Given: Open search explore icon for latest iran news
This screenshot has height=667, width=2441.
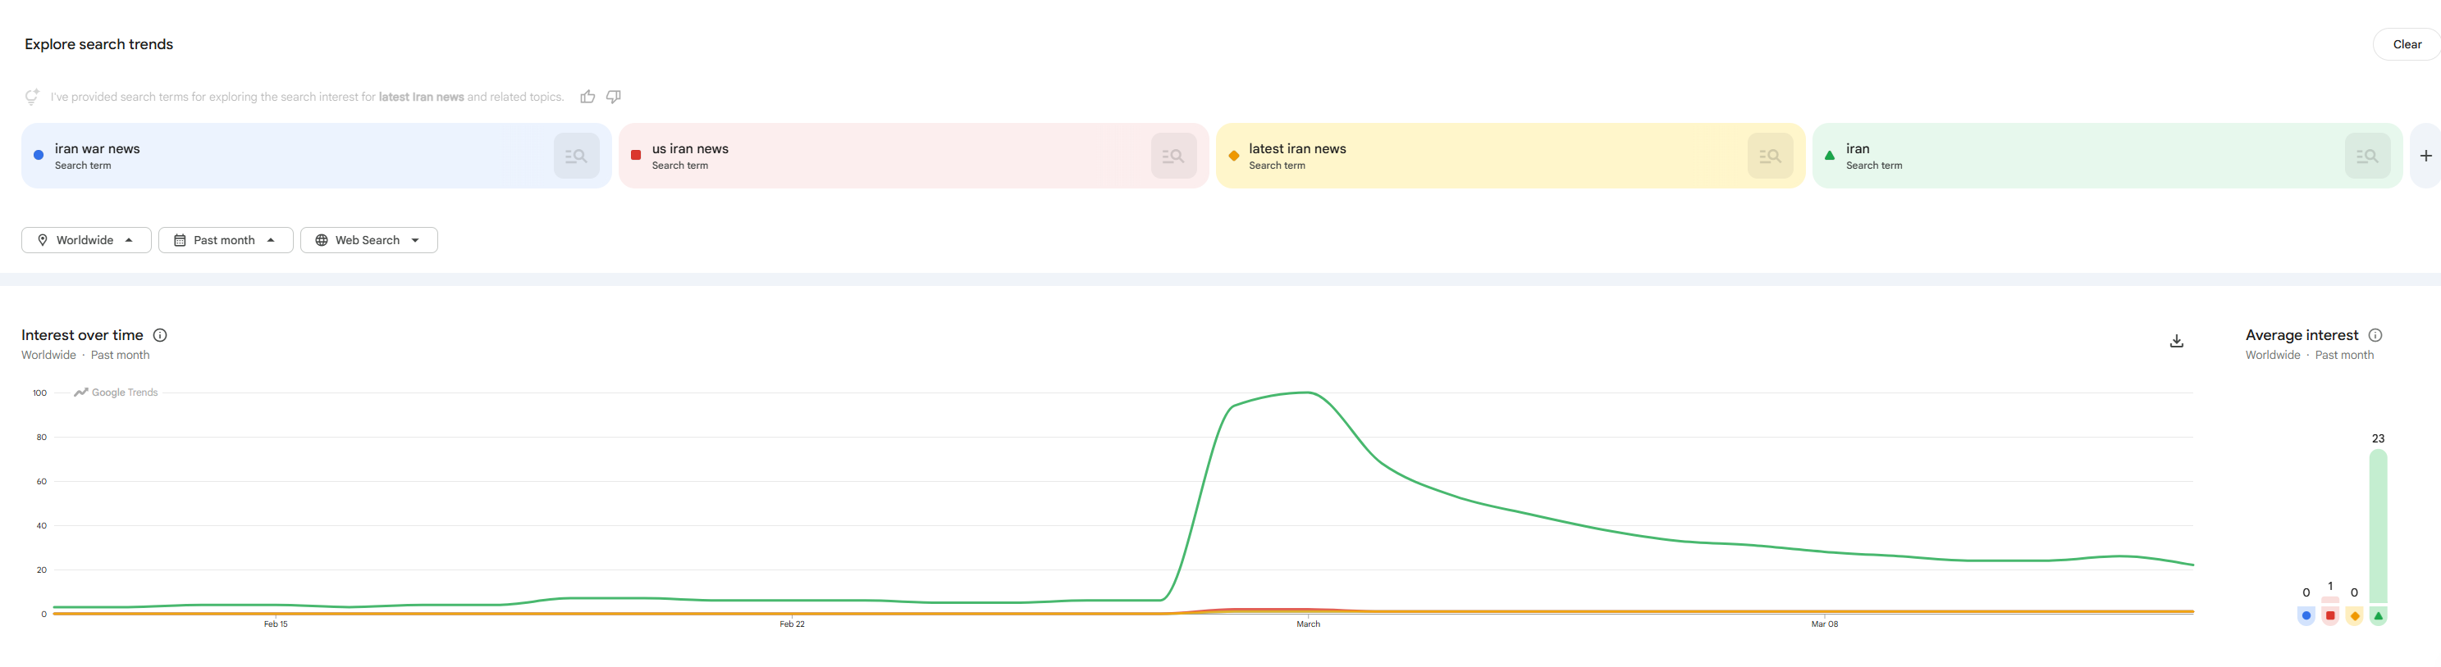Looking at the screenshot, I should click(1769, 157).
